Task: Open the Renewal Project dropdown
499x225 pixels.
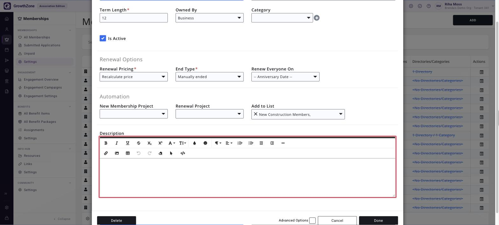Action: pyautogui.click(x=209, y=114)
